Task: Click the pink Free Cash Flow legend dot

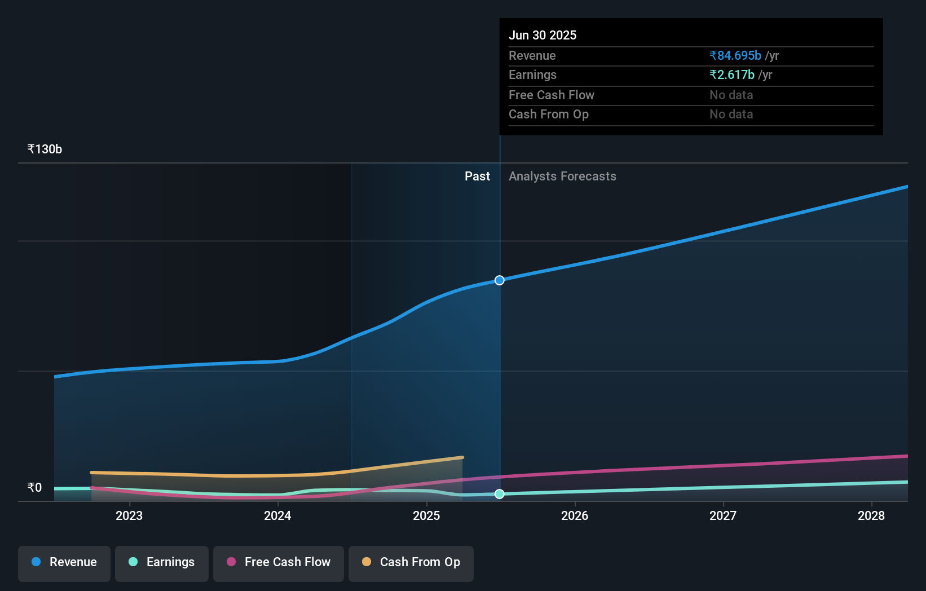Action: 231,562
